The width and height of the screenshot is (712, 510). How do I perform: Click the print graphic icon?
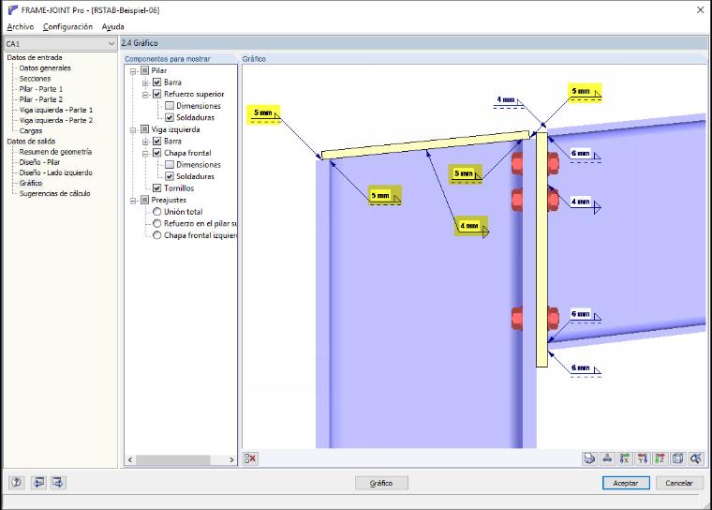click(x=589, y=458)
